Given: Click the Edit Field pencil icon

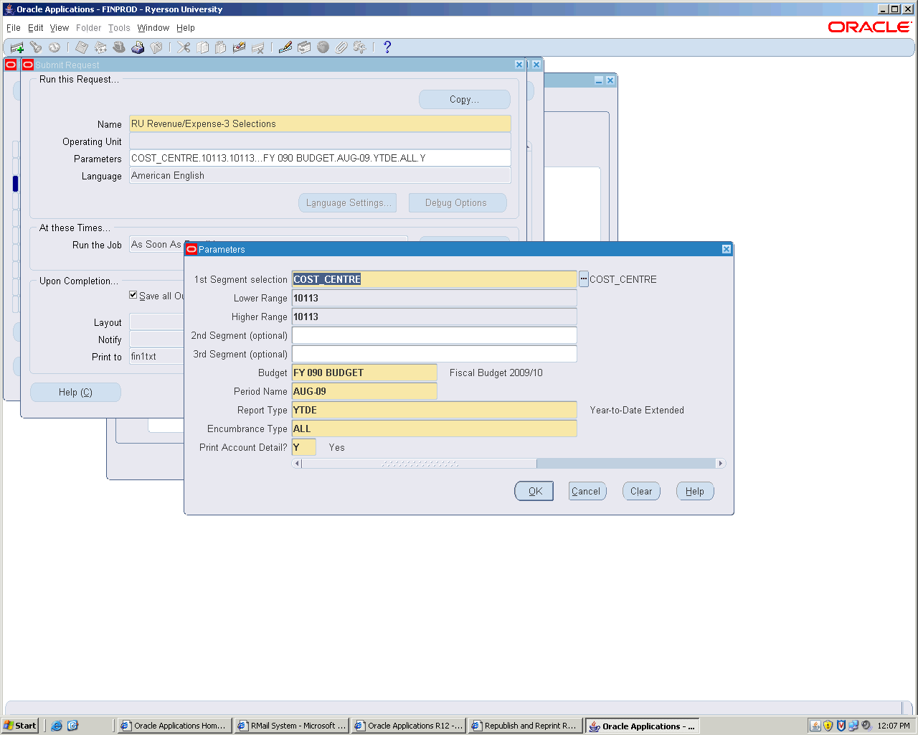Looking at the screenshot, I should (x=285, y=47).
